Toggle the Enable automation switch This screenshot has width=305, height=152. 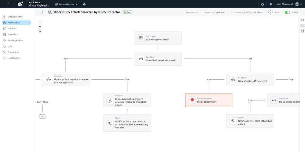pos(287,12)
